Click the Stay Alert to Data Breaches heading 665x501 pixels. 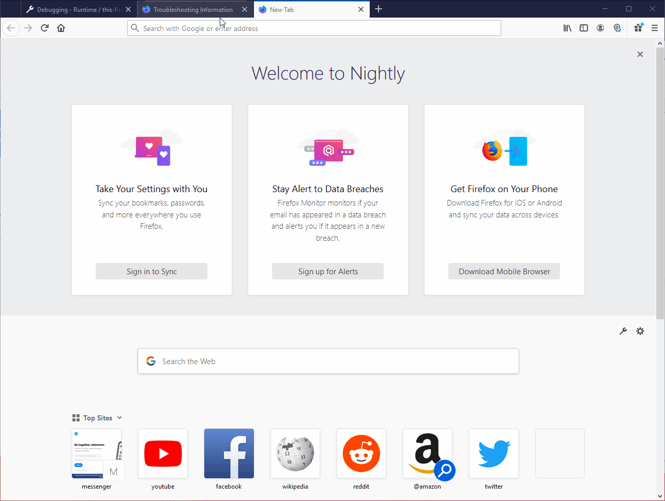click(328, 189)
